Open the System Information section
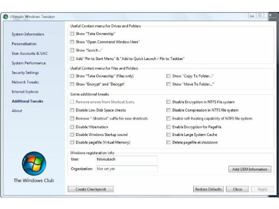Image resolution: width=279 pixels, height=209 pixels. [28, 34]
